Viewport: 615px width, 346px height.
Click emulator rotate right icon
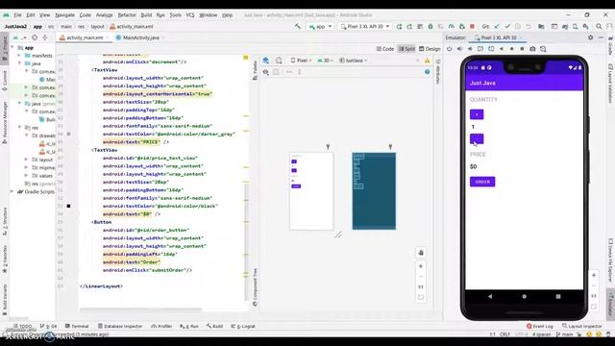pyautogui.click(x=491, y=49)
